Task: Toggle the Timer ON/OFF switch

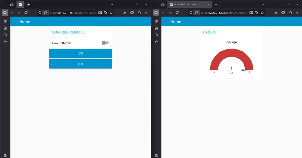Action: tap(105, 43)
